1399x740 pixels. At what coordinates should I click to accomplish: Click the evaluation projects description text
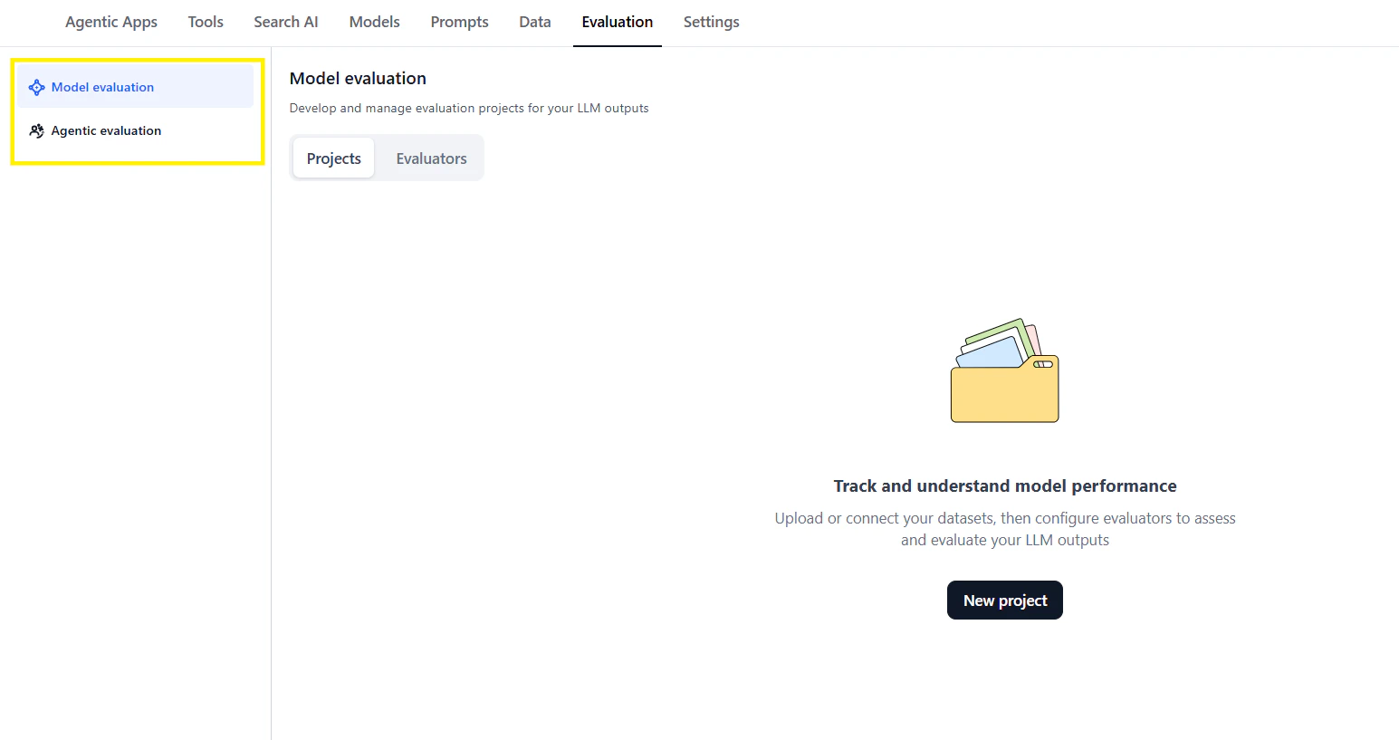pos(469,108)
